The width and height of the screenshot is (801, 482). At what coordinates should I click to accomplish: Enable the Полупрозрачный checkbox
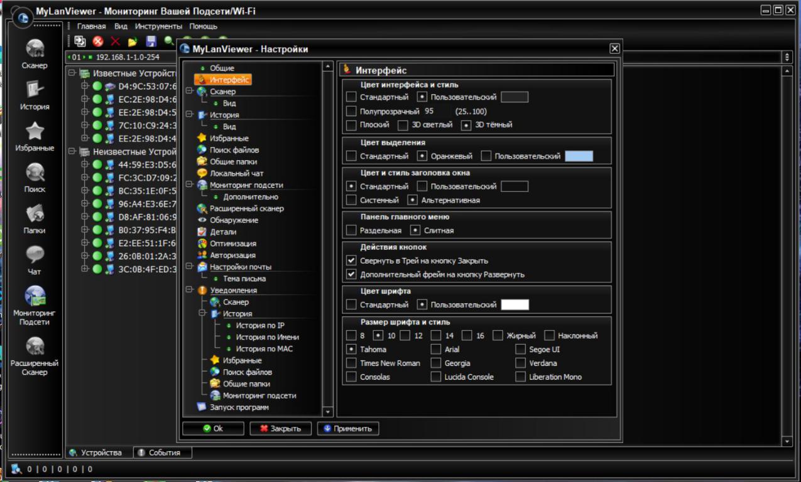351,111
